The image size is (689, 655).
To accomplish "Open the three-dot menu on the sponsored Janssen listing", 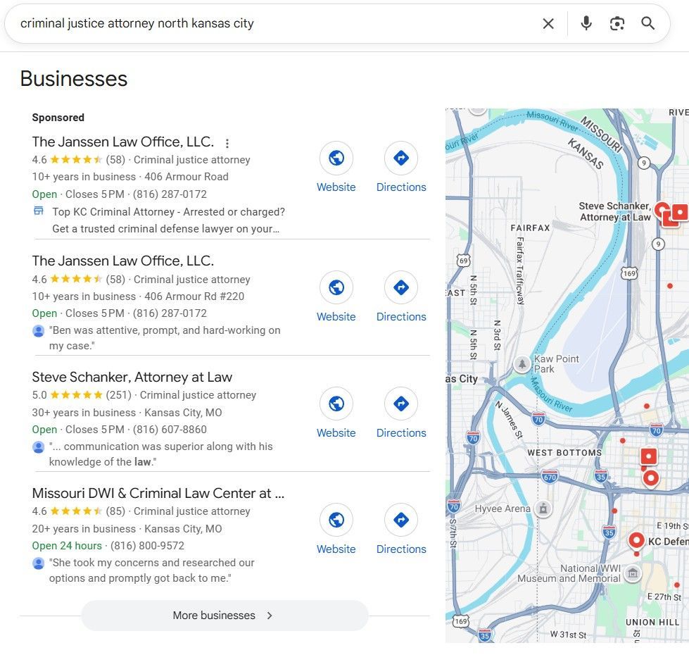I will 227,143.
